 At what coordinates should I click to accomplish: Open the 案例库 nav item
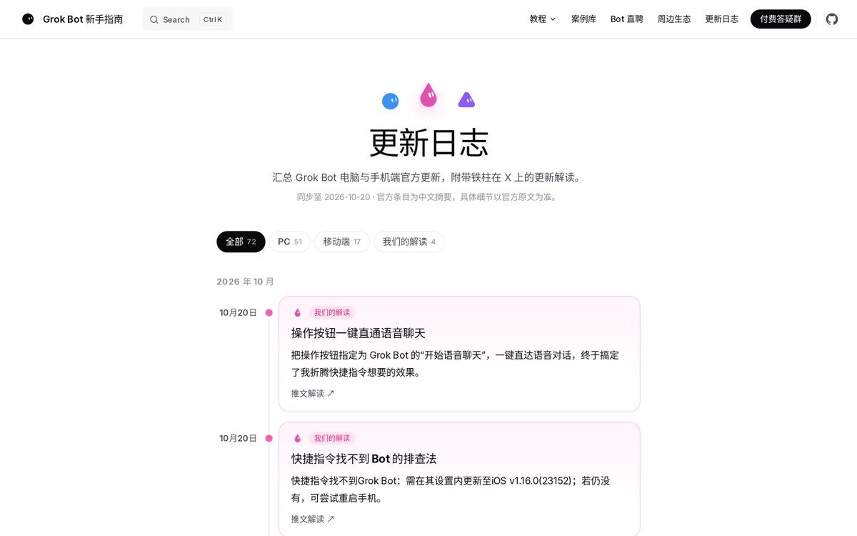583,19
